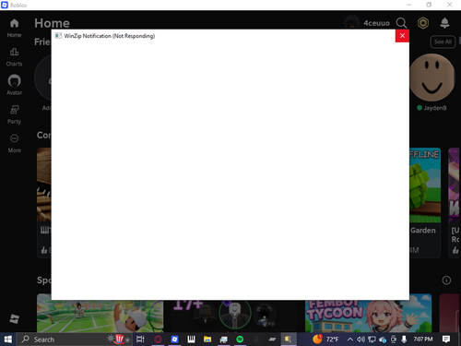The width and height of the screenshot is (461, 346).
Task: Open network settings tray icon
Action: (372, 340)
